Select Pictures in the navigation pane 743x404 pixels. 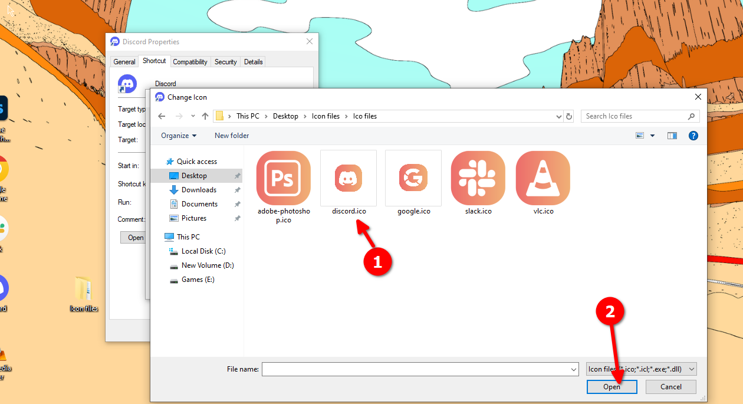194,218
